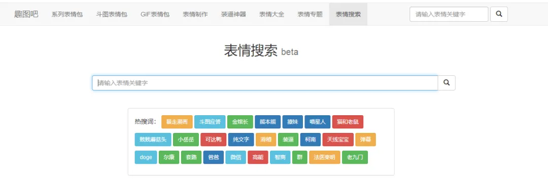Open 表情大全 in the navbar

(271, 14)
